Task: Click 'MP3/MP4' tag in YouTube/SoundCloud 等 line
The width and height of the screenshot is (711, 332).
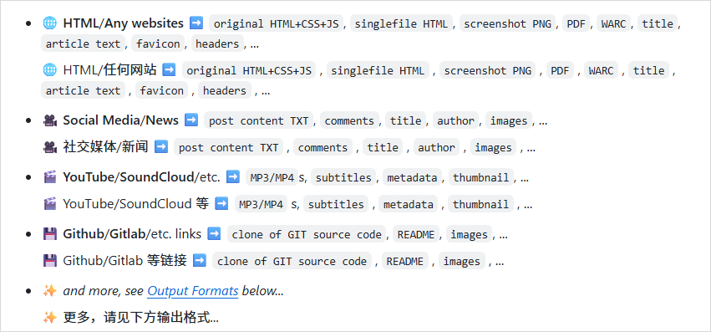Action: (x=262, y=204)
